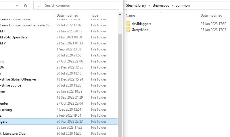Select the row dated 18 Sep 2022 21:29
Viewport: 230px width, 137px height.
point(59,97)
